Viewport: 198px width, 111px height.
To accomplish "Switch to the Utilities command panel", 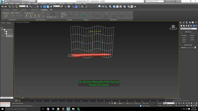I will coord(196,23).
